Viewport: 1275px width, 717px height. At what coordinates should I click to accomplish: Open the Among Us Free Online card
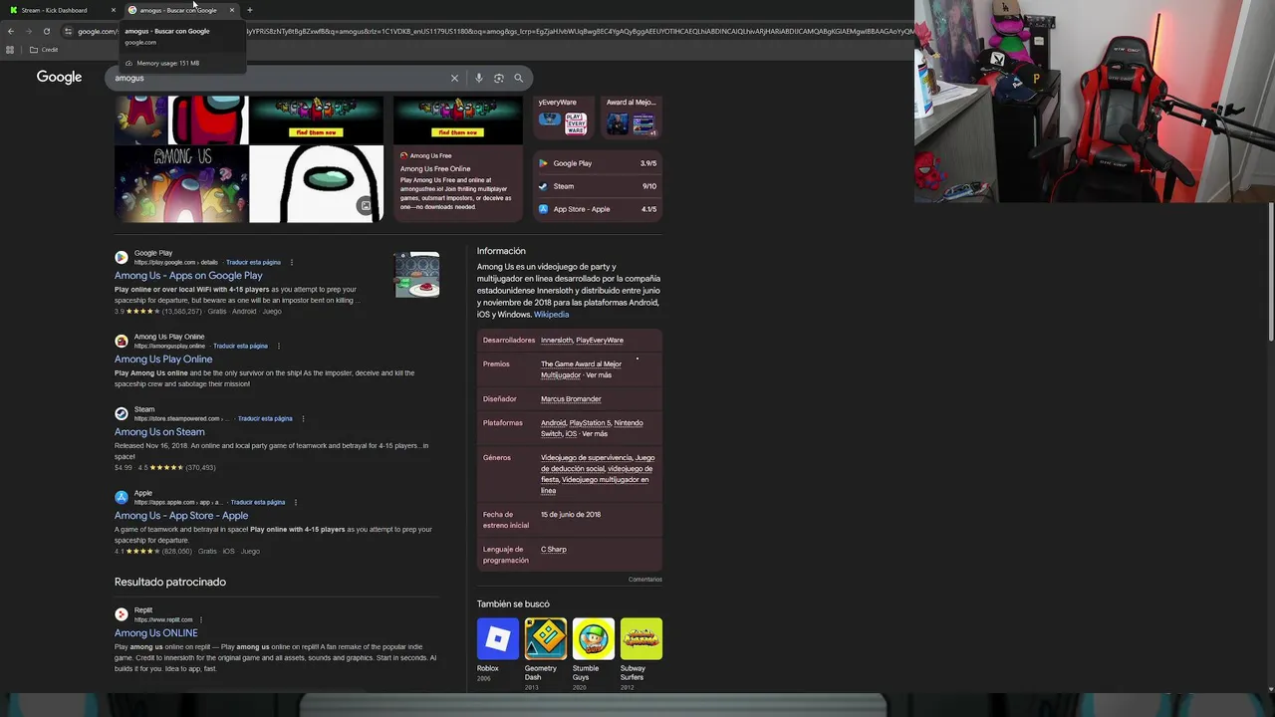coord(457,183)
